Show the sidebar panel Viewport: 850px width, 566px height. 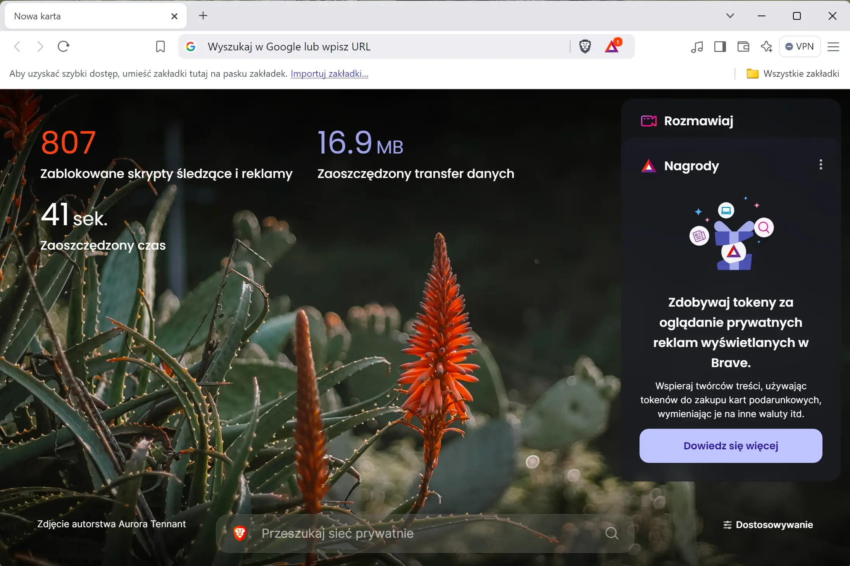(x=720, y=47)
